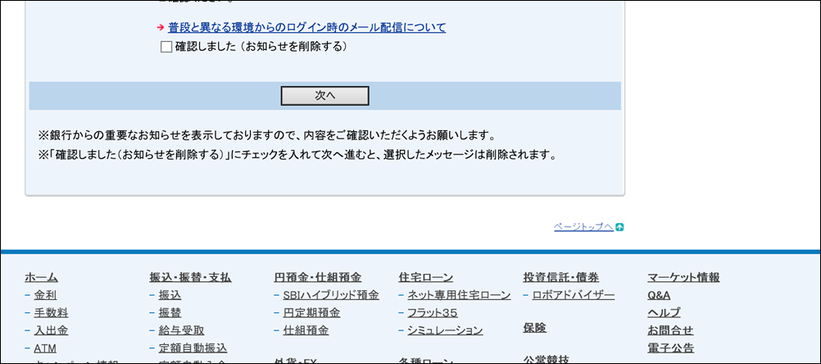Click the note text starting ※銀行からの重要なお知らせ

267,136
